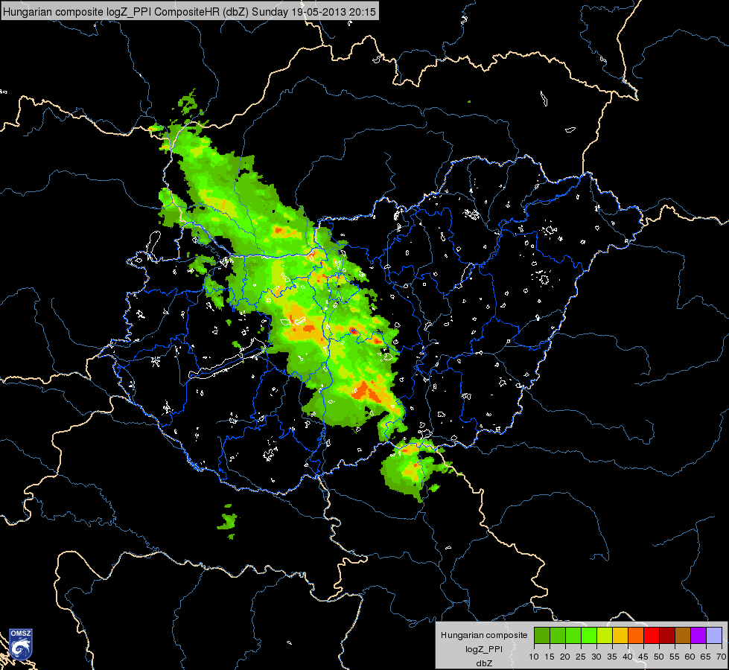Click the 'Hungarian composite' legend label

pos(484,635)
